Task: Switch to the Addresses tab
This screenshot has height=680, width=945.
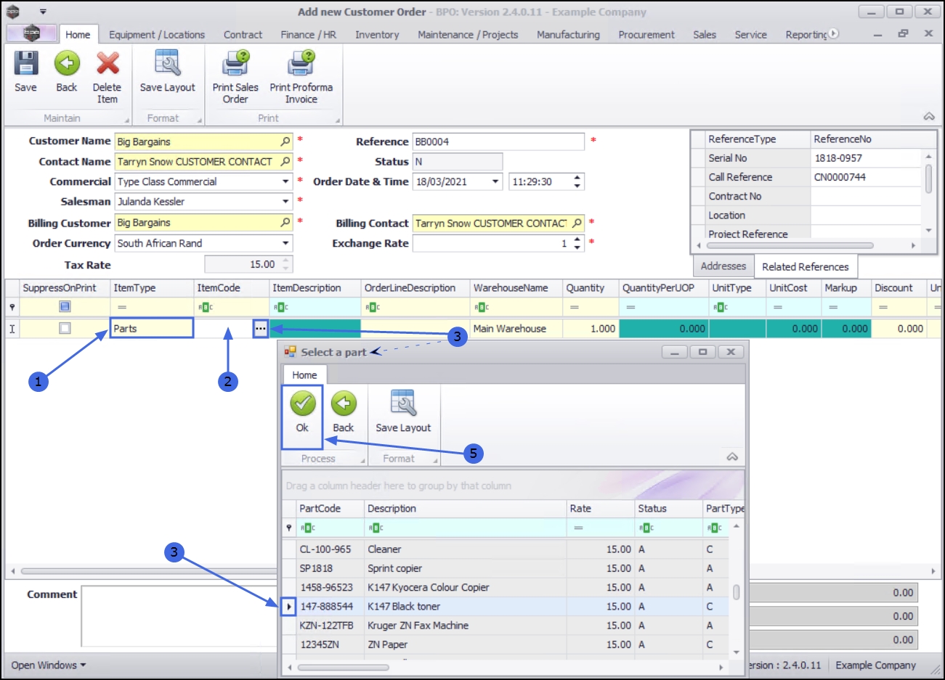Action: (723, 266)
